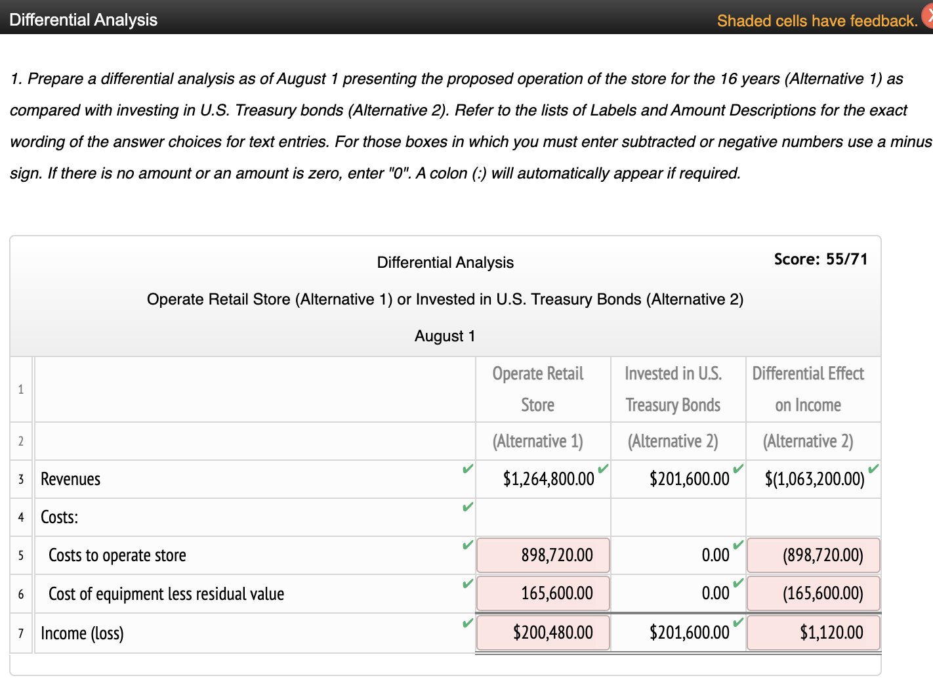The image size is (933, 680).
Task: Click the Income (loss) row label
Action: [82, 633]
